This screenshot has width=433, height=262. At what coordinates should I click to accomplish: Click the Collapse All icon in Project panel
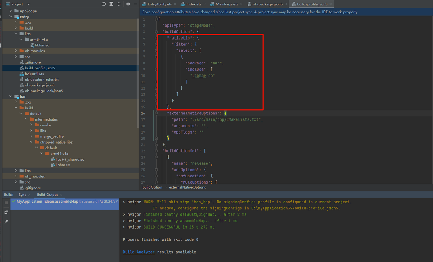coord(119,4)
